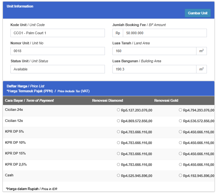Click the Nomor Unit field showing 0018

(x=58, y=51)
